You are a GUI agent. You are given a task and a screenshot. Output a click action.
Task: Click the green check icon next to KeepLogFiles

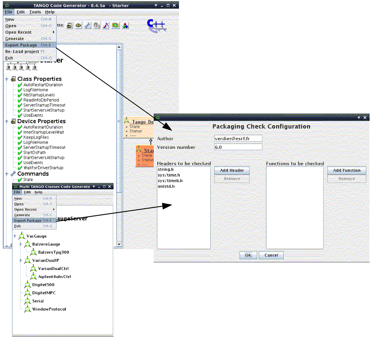[x=20, y=138]
